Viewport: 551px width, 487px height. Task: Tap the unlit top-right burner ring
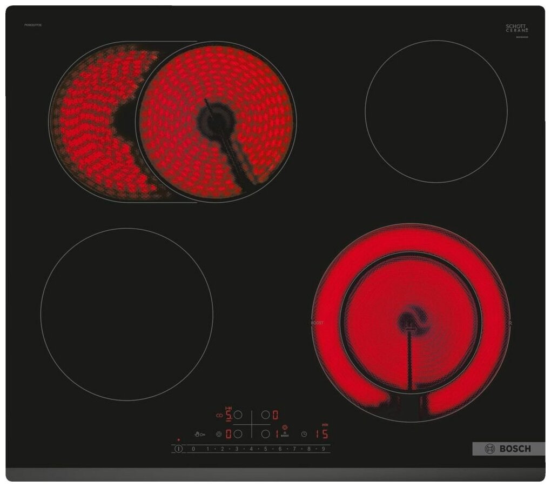[x=436, y=111]
